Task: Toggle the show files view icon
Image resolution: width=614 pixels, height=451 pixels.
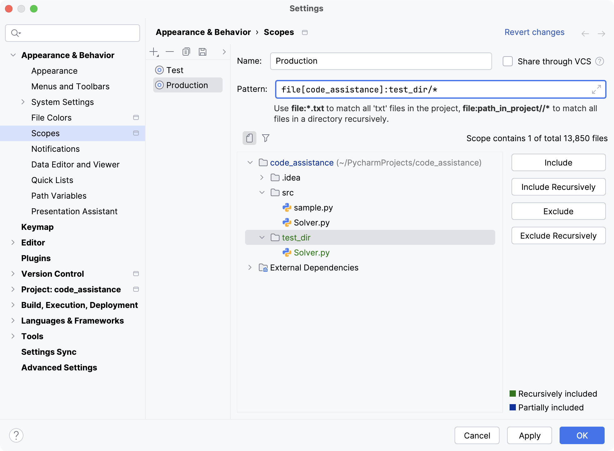Action: tap(249, 138)
